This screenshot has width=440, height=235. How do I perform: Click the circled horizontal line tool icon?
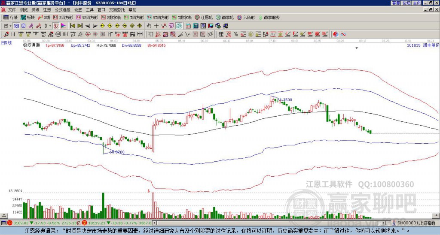click(x=58, y=34)
